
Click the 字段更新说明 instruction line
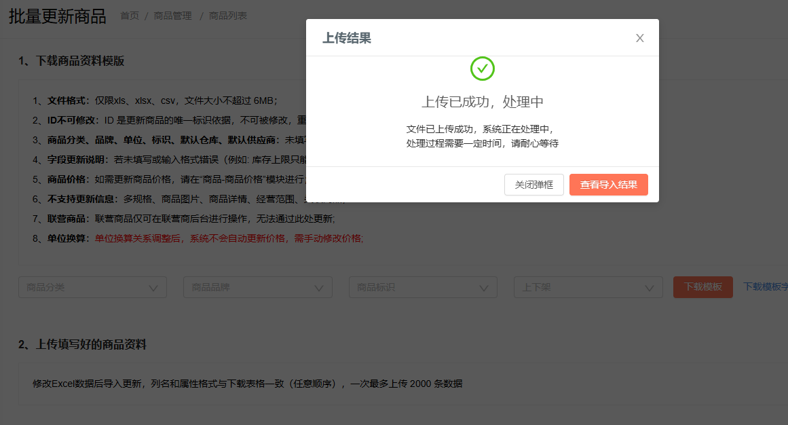click(x=169, y=160)
